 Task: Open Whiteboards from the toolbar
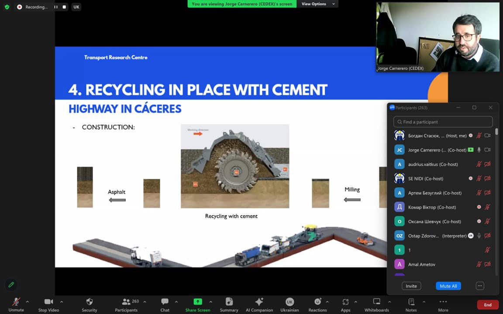pyautogui.click(x=376, y=304)
